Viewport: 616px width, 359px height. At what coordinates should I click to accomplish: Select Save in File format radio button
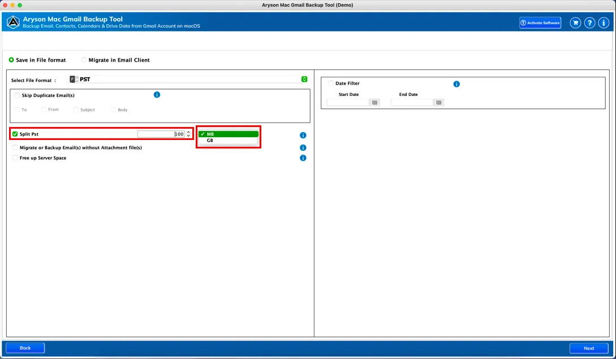[11, 60]
